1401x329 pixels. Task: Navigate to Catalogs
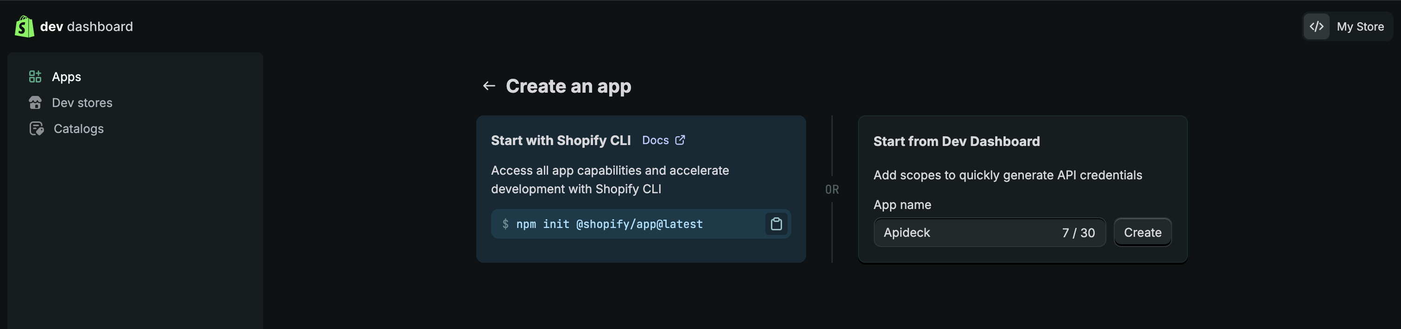[x=78, y=128]
